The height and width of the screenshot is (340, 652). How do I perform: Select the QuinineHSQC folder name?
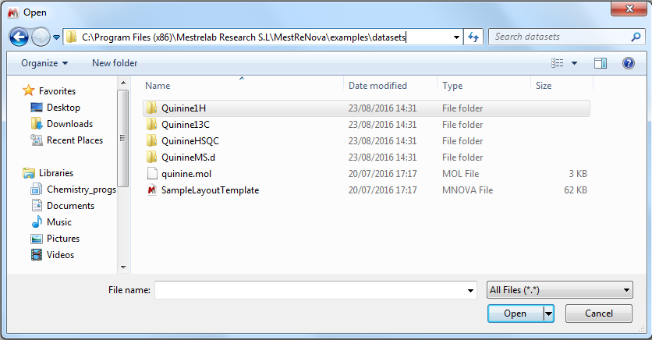190,141
